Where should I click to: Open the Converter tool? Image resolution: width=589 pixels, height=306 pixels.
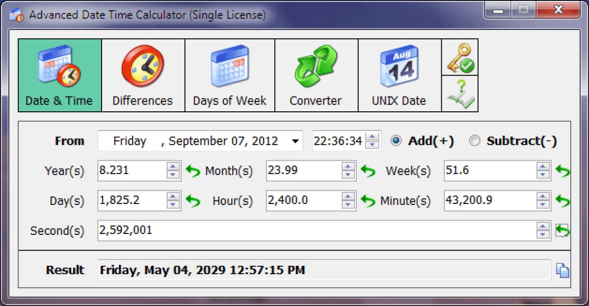pos(316,74)
